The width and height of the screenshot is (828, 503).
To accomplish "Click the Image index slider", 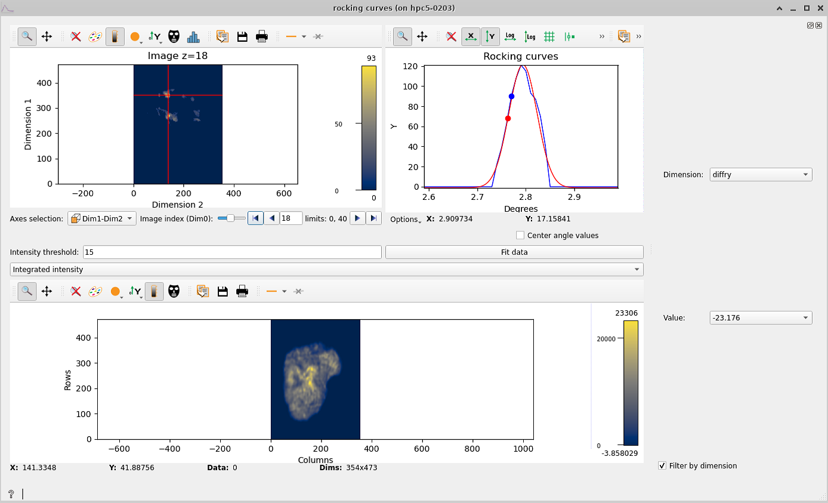I will pyautogui.click(x=231, y=218).
